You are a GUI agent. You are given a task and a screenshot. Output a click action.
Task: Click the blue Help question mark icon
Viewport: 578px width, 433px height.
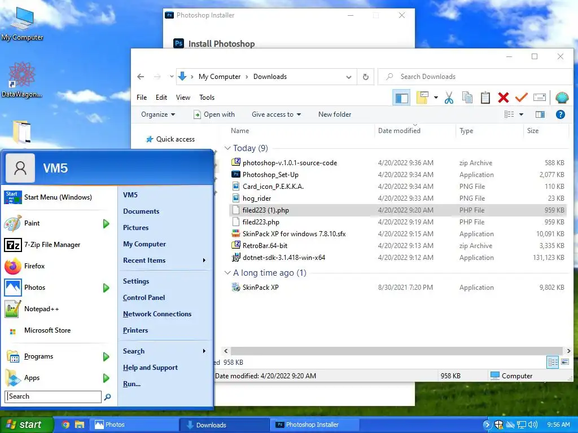coord(561,114)
